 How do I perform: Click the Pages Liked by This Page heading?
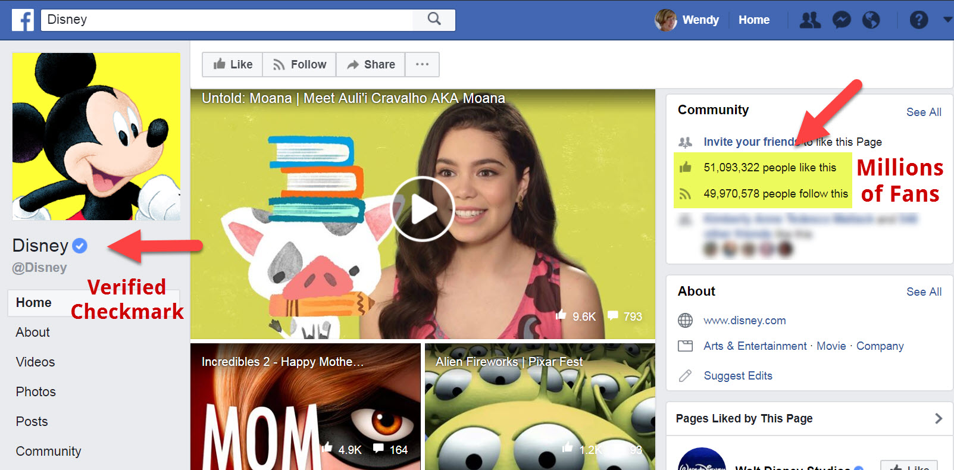(744, 418)
